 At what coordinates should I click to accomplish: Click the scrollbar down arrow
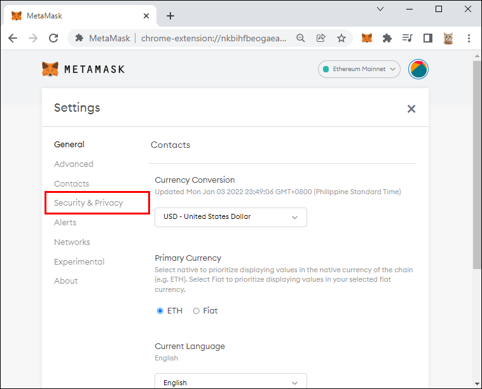coord(477,384)
